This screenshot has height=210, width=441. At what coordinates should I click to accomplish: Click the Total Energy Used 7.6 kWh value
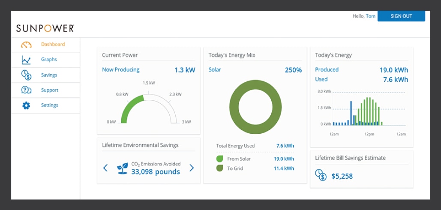click(285, 146)
